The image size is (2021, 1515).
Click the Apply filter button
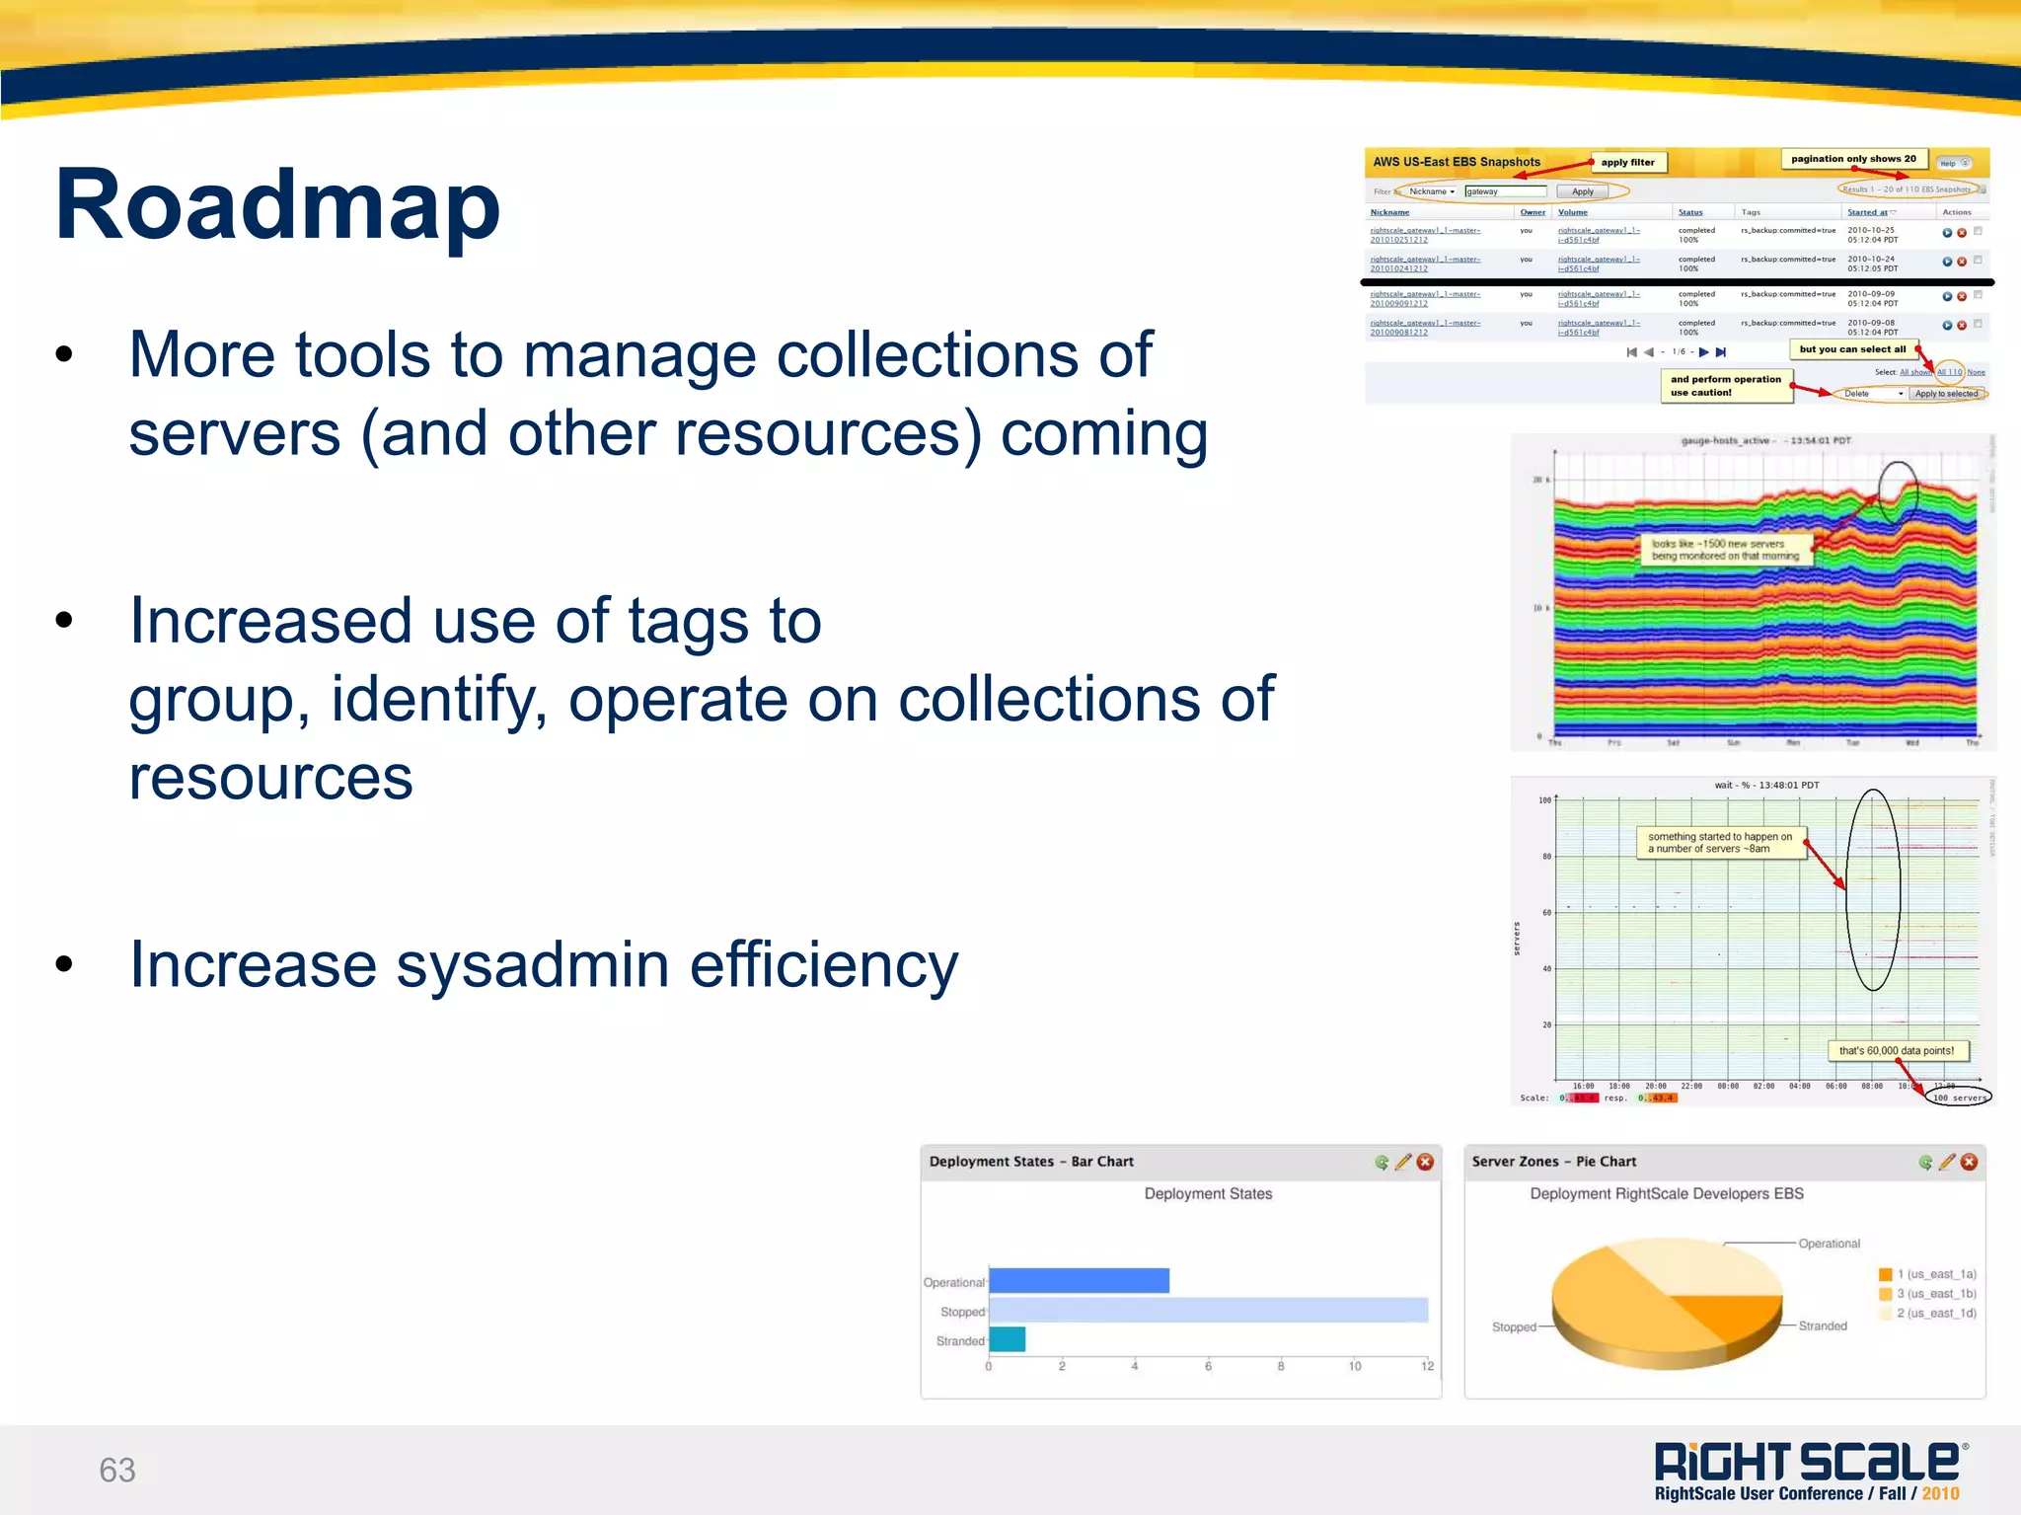click(x=1583, y=191)
